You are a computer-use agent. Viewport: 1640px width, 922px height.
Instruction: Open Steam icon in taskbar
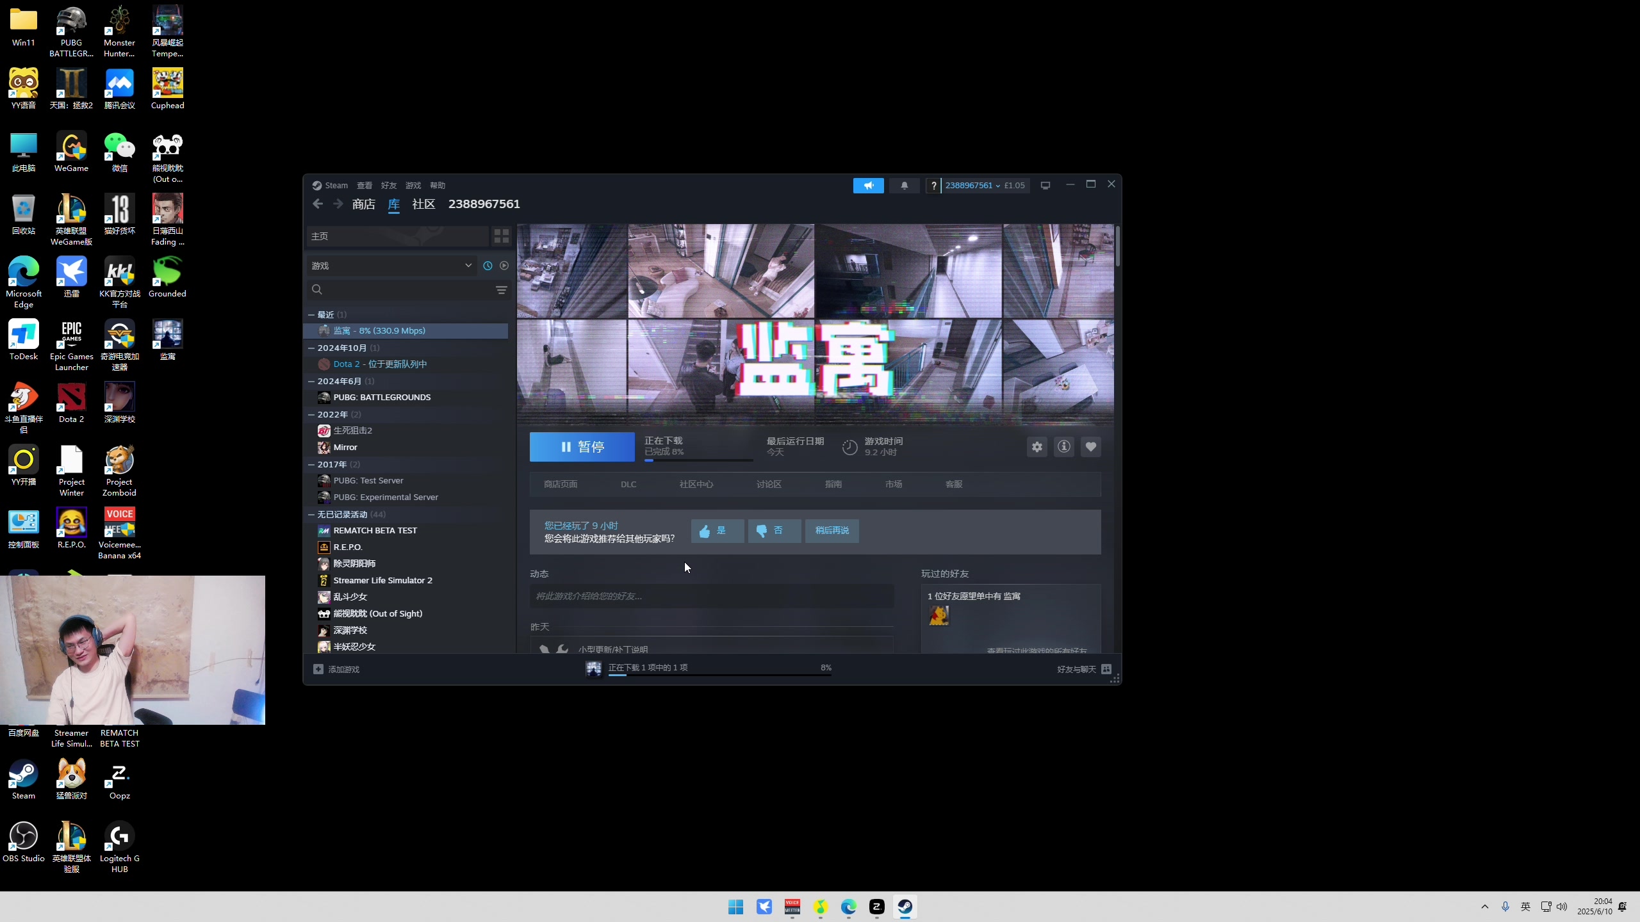click(x=905, y=907)
